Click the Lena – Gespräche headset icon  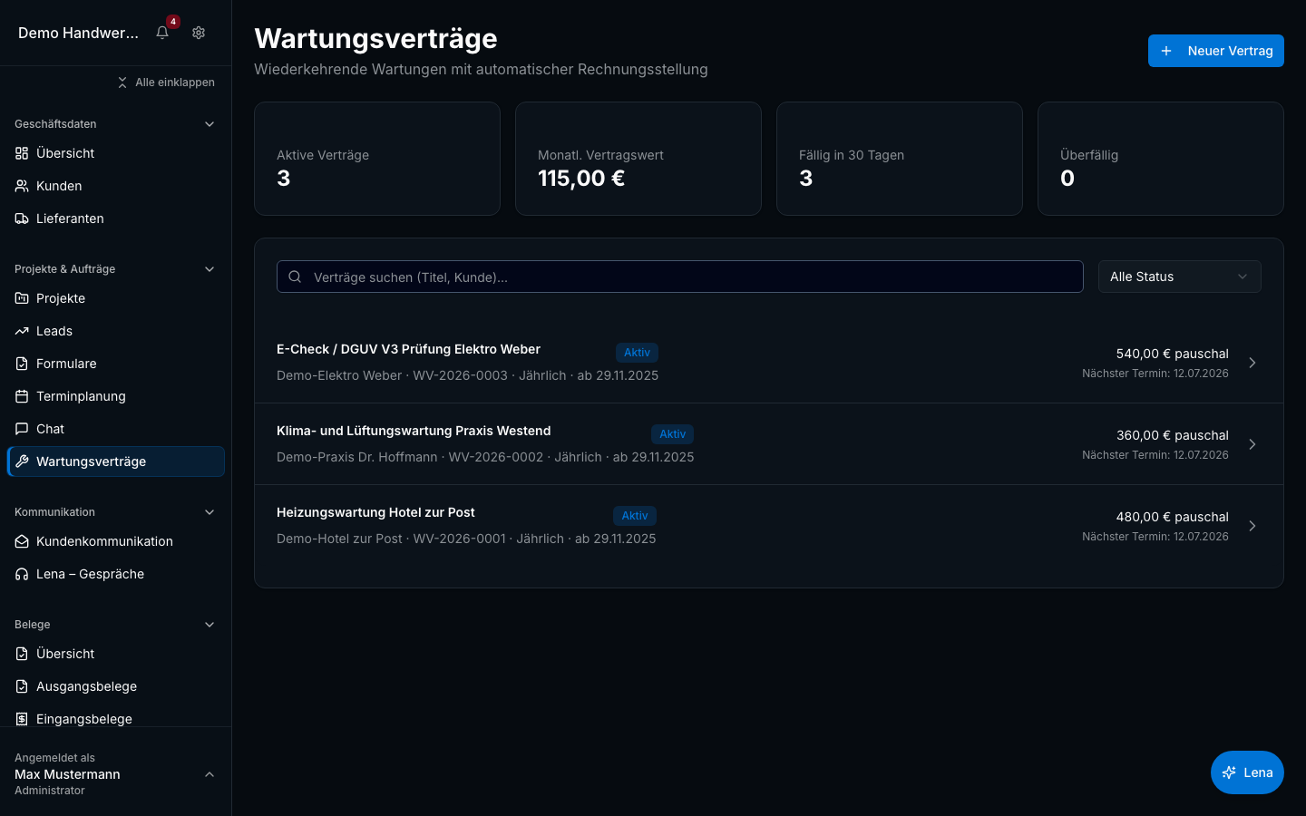[22, 574]
